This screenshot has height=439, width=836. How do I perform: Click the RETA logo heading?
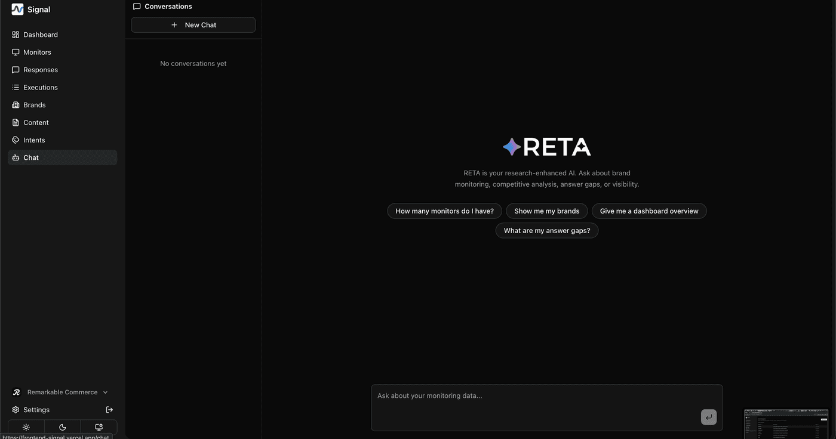tap(547, 147)
